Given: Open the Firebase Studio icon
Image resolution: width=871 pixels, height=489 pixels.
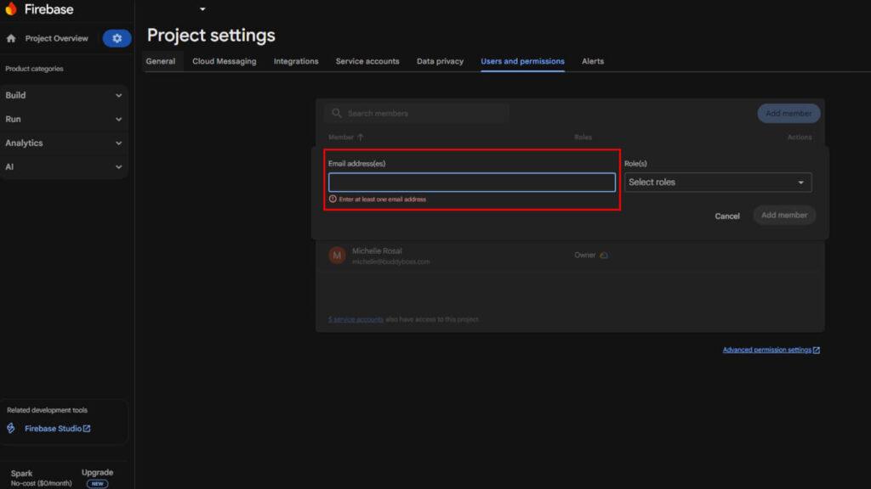Looking at the screenshot, I should click(x=10, y=428).
